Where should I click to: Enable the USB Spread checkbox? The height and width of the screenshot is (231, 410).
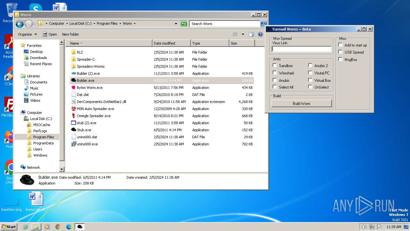[340, 52]
